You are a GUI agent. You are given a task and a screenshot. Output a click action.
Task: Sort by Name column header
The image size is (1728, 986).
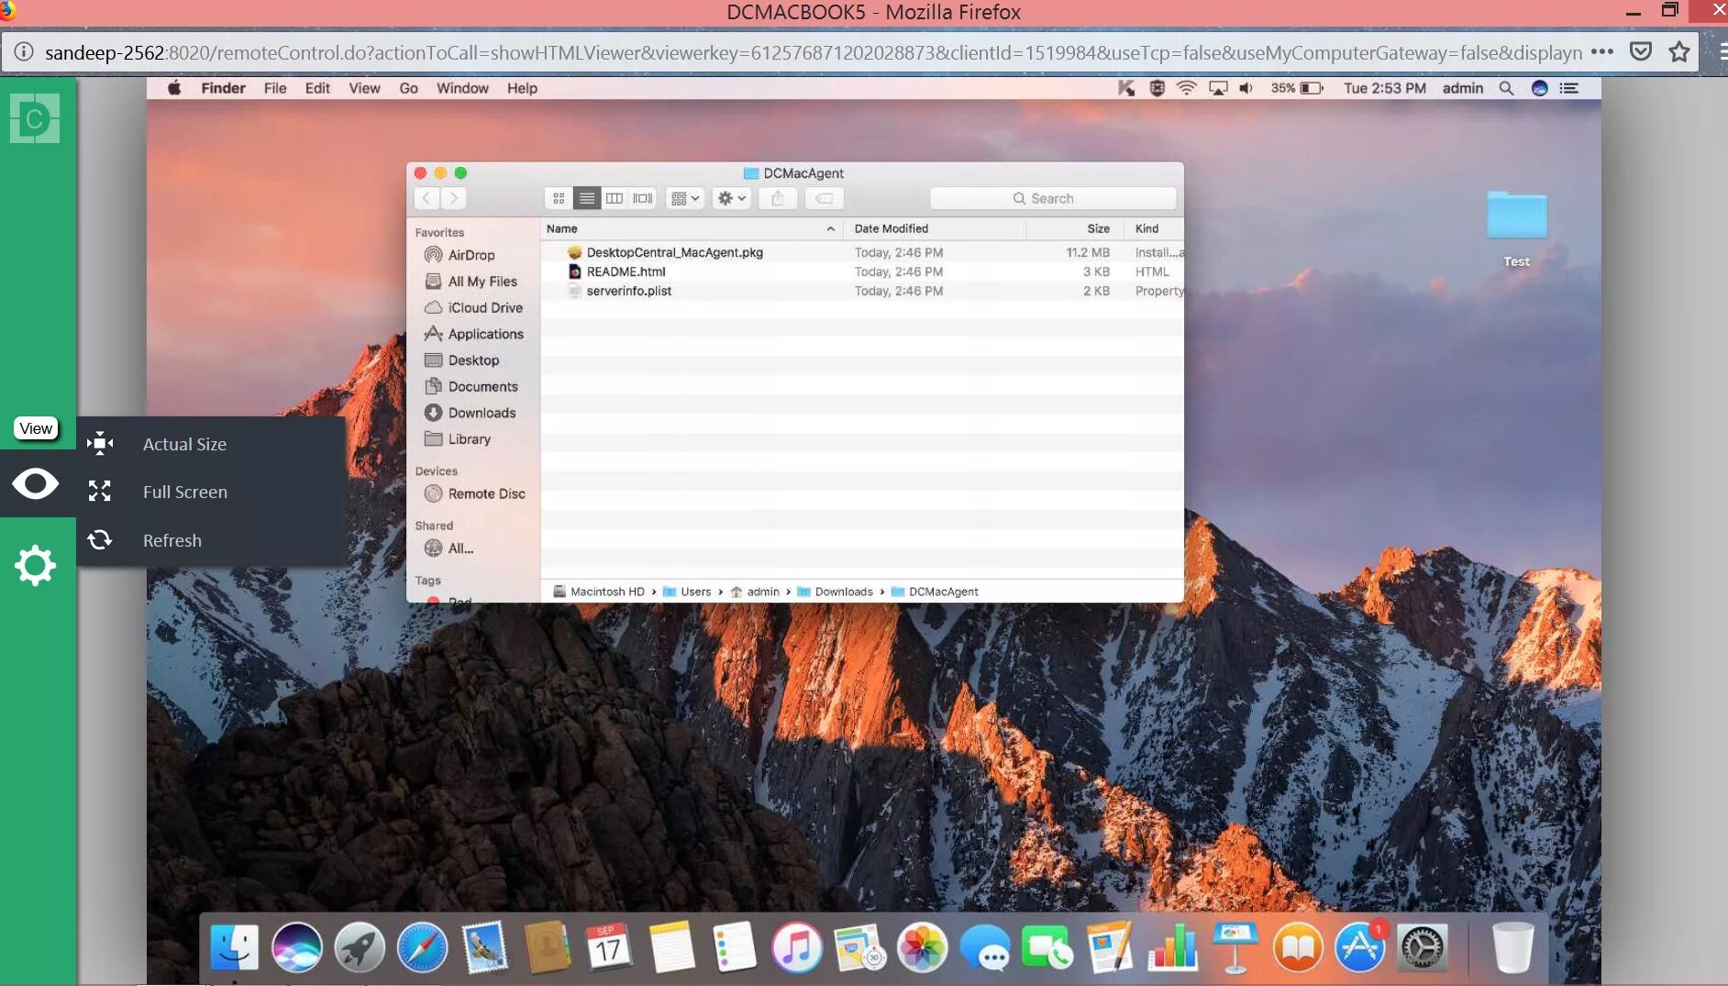coord(692,228)
